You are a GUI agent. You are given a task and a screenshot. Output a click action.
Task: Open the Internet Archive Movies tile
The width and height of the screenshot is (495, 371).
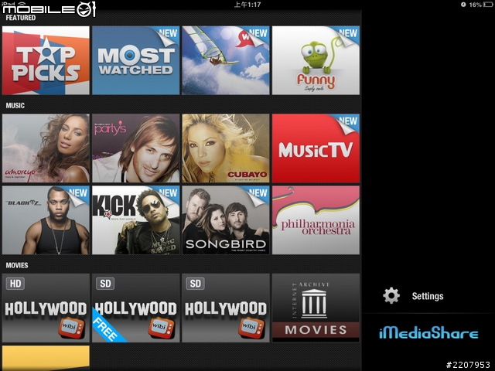coord(316,308)
